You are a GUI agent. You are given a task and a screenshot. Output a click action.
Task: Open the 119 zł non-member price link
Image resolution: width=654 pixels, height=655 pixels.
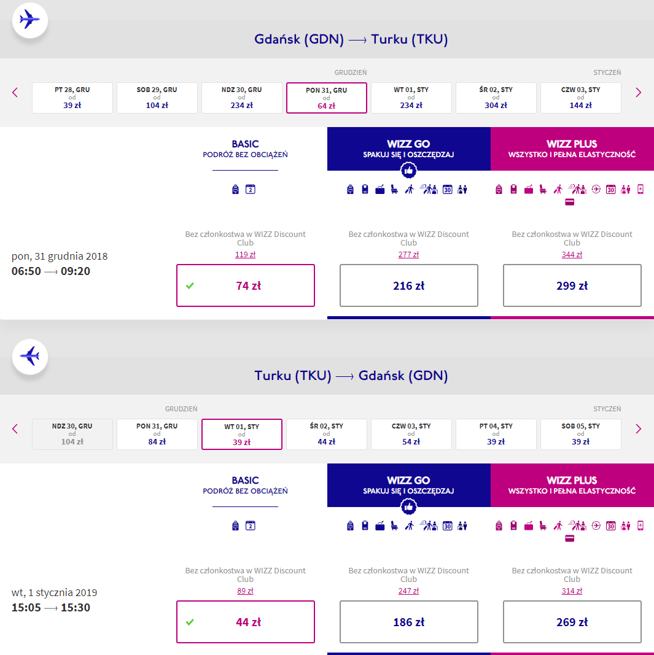pos(245,255)
